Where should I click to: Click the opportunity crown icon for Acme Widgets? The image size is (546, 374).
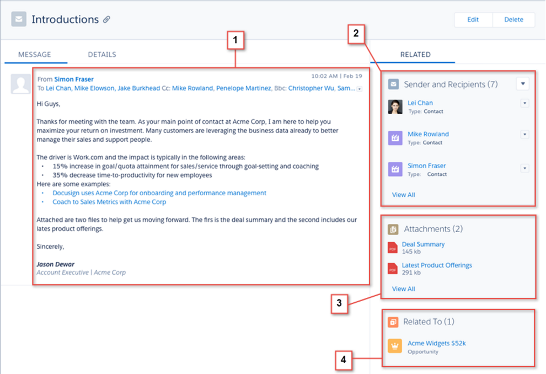(395, 346)
